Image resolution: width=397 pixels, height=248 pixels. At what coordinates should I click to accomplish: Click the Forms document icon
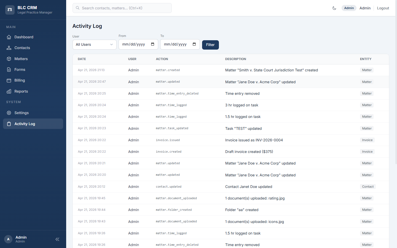9,69
